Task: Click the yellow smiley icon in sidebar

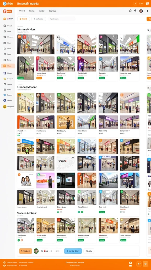Action: point(5,107)
